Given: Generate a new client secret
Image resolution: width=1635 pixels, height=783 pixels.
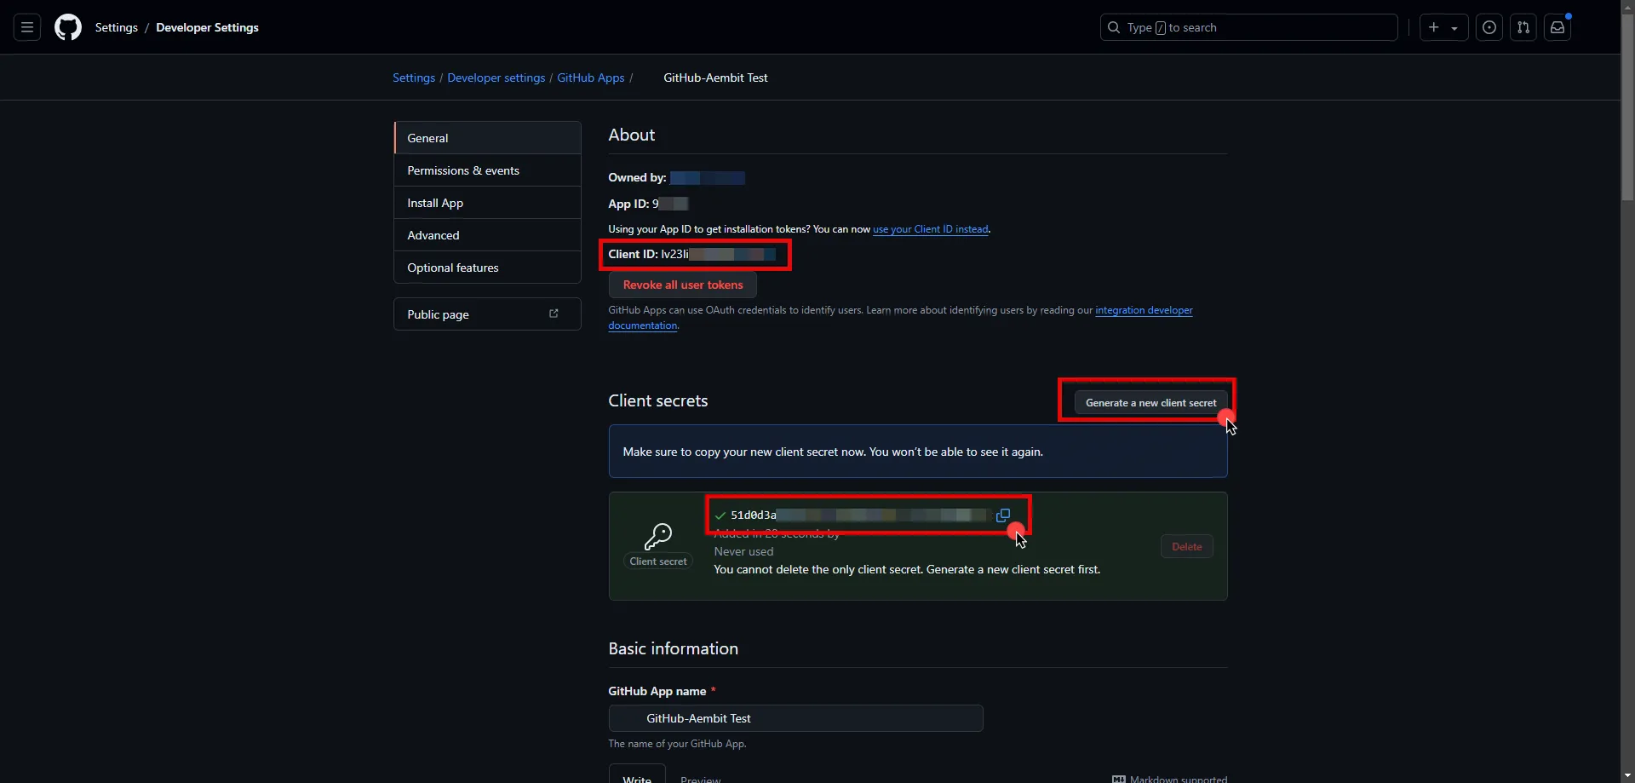Looking at the screenshot, I should pos(1150,402).
